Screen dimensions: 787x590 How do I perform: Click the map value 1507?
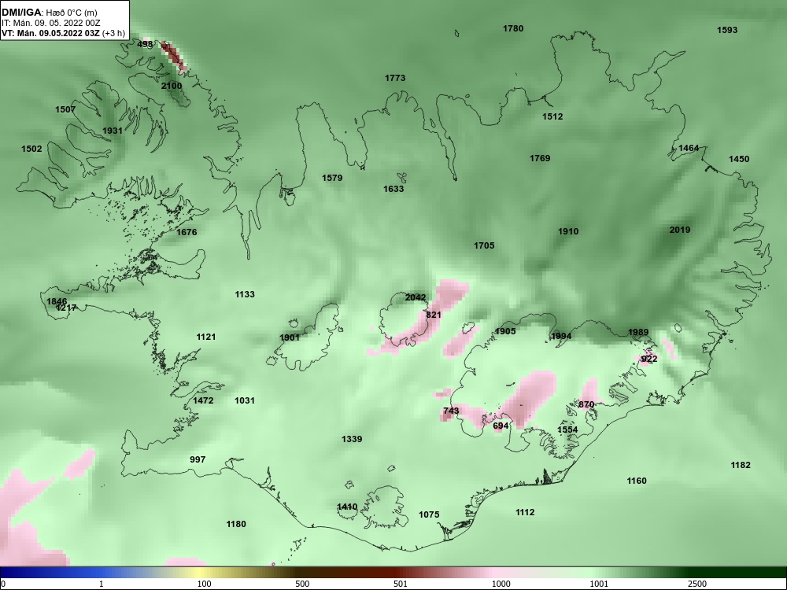(65, 109)
